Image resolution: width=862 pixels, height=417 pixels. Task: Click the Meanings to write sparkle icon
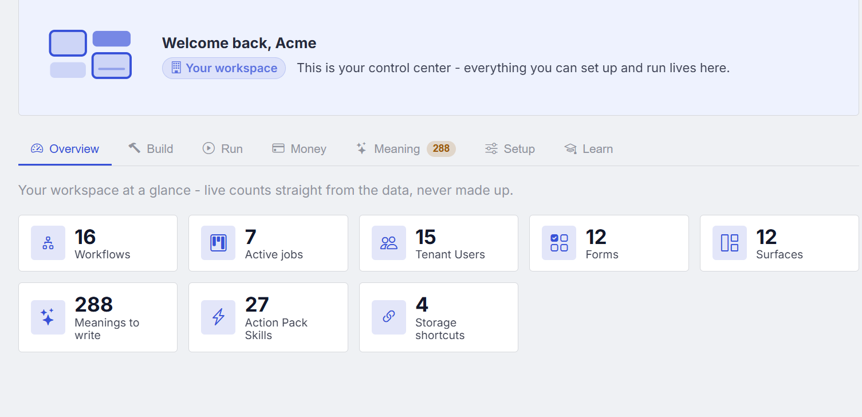tap(48, 317)
